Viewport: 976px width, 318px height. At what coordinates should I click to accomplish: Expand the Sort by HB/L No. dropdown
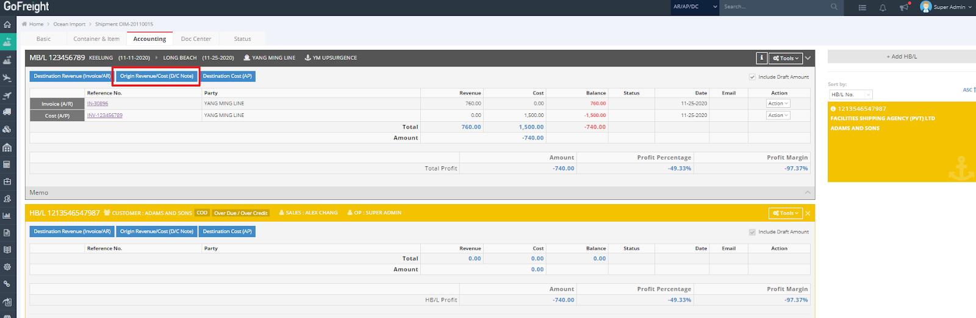click(x=850, y=94)
